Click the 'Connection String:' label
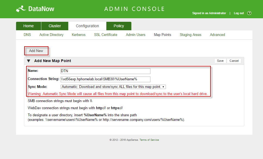This screenshot has height=159, width=263. pyautogui.click(x=44, y=79)
